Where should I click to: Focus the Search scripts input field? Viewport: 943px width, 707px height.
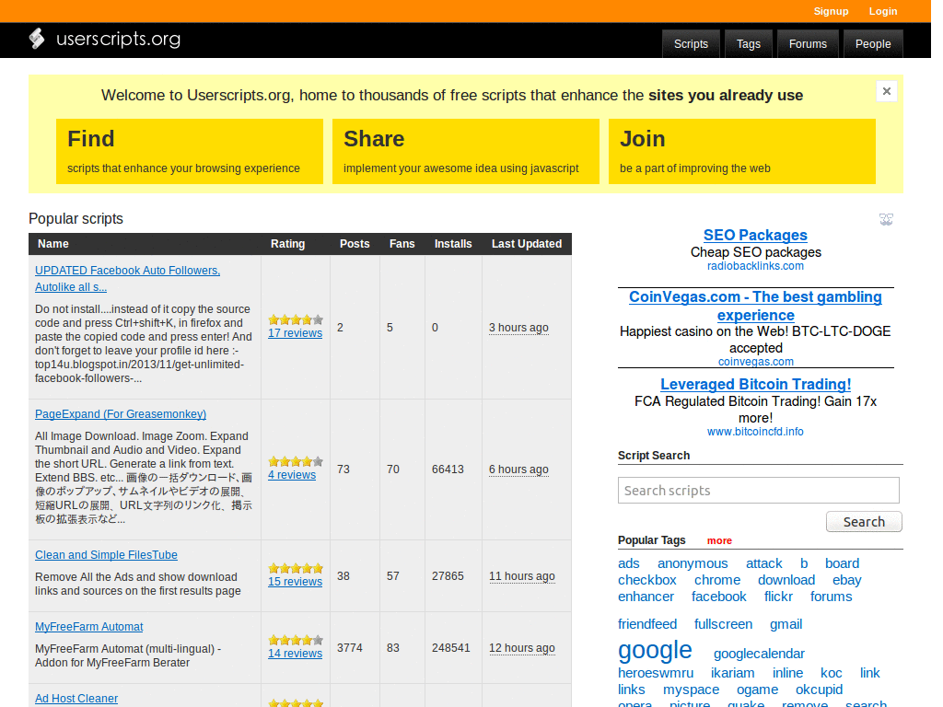coord(758,490)
